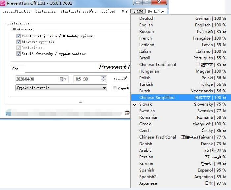Pick Arabic language entry
The height and width of the screenshot is (190, 231).
pos(181,150)
